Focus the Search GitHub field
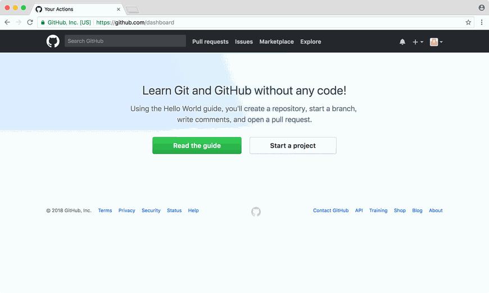Viewport: 489px width, 293px height. tap(125, 41)
